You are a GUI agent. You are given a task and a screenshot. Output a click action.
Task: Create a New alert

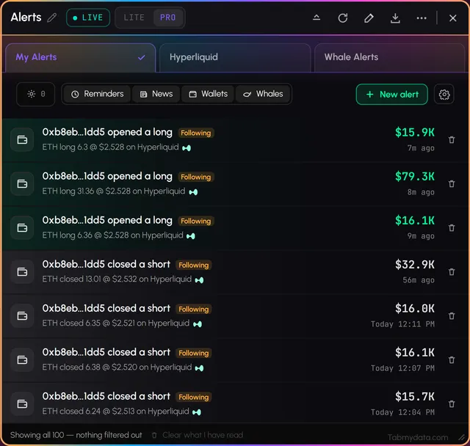pos(391,95)
